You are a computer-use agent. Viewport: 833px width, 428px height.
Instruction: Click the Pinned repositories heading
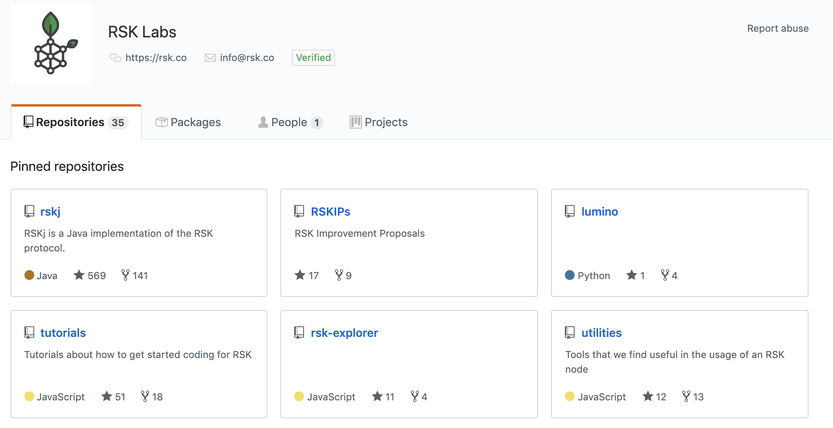tap(67, 166)
